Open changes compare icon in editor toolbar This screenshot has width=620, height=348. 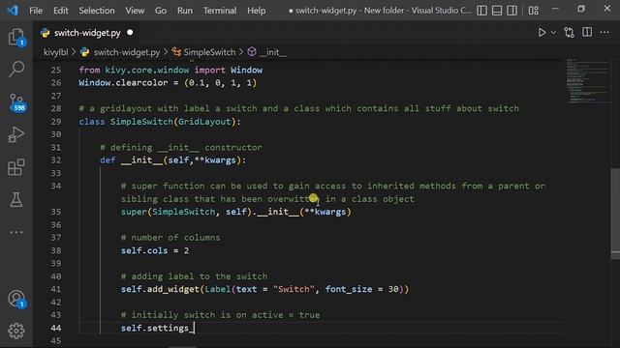pos(570,32)
